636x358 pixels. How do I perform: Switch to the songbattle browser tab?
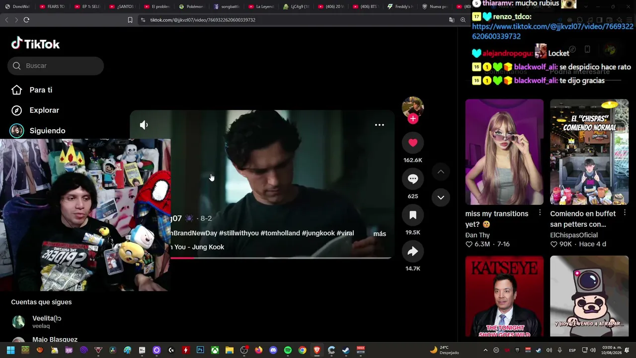226,6
